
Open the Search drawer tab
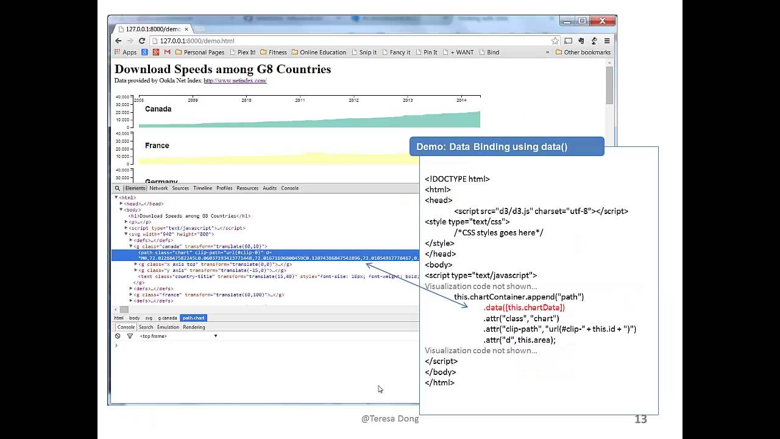(x=146, y=327)
